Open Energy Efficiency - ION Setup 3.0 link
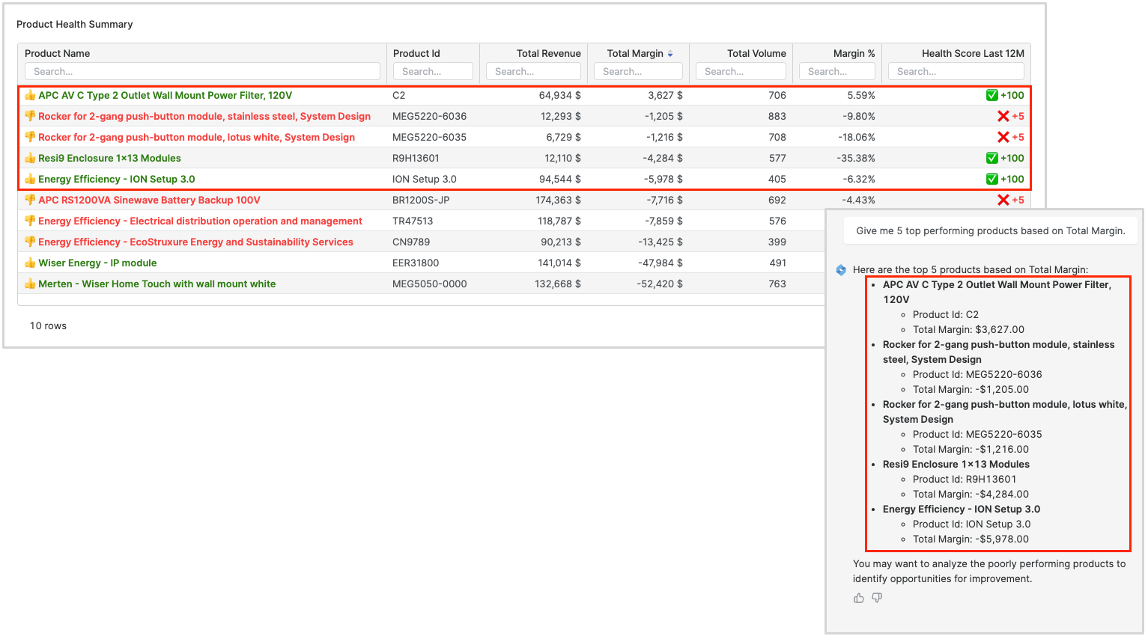The width and height of the screenshot is (1148, 636). point(116,179)
